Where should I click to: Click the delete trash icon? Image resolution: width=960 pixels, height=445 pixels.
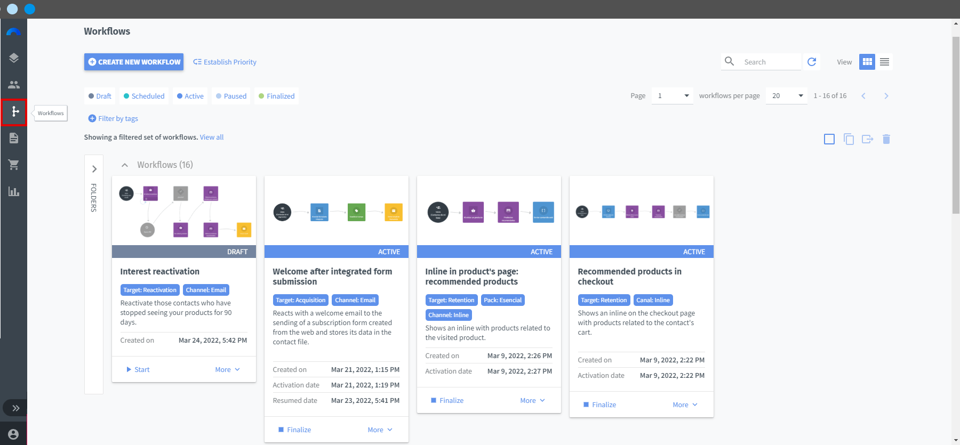click(x=886, y=139)
